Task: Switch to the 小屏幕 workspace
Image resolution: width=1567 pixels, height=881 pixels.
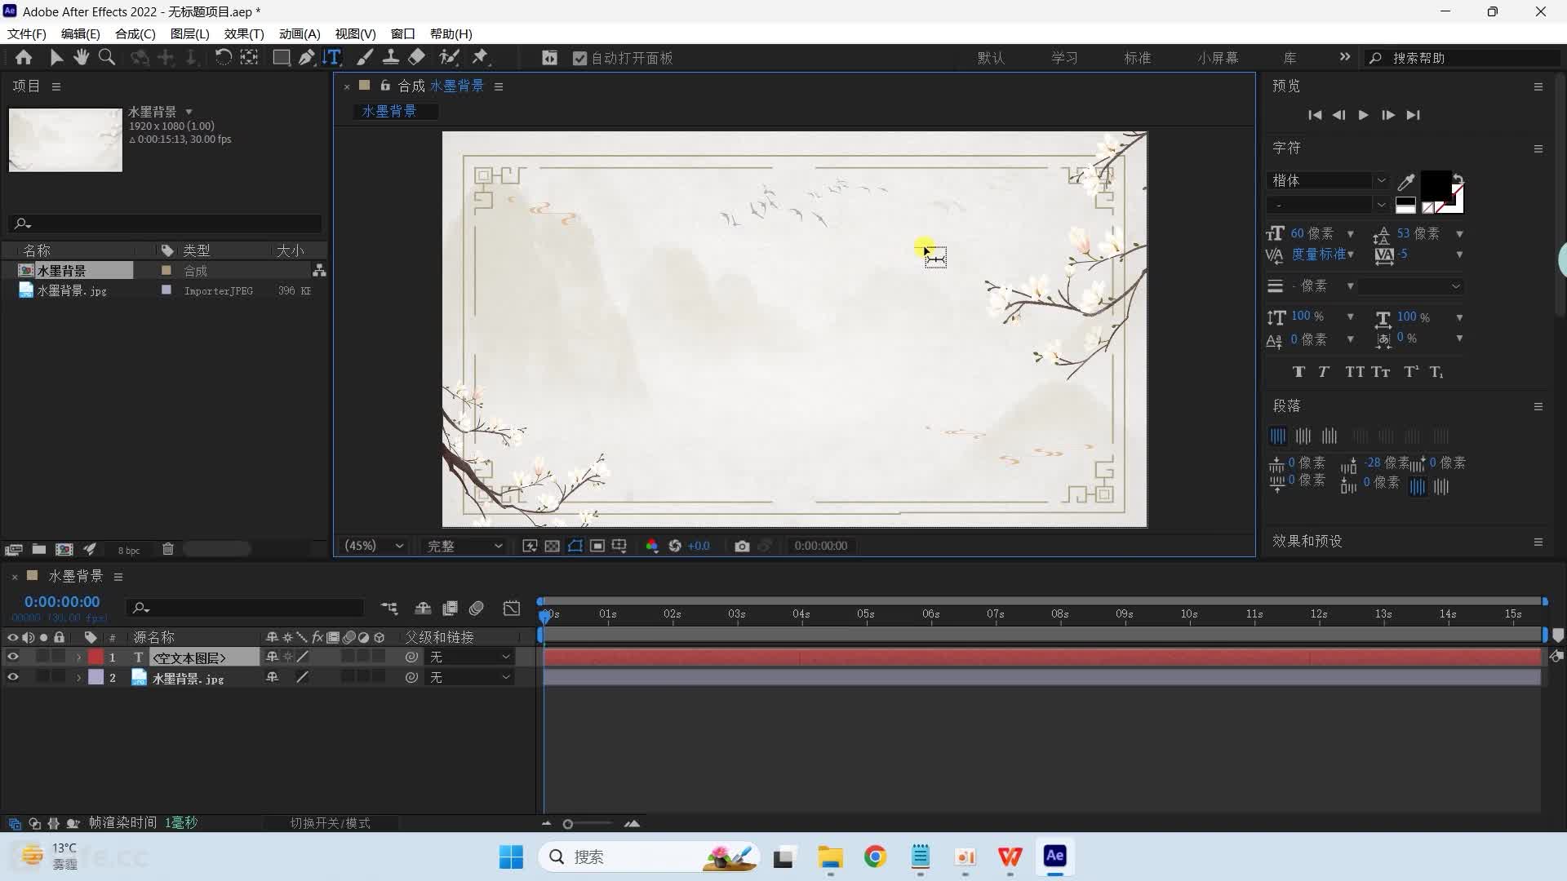Action: pos(1218,58)
